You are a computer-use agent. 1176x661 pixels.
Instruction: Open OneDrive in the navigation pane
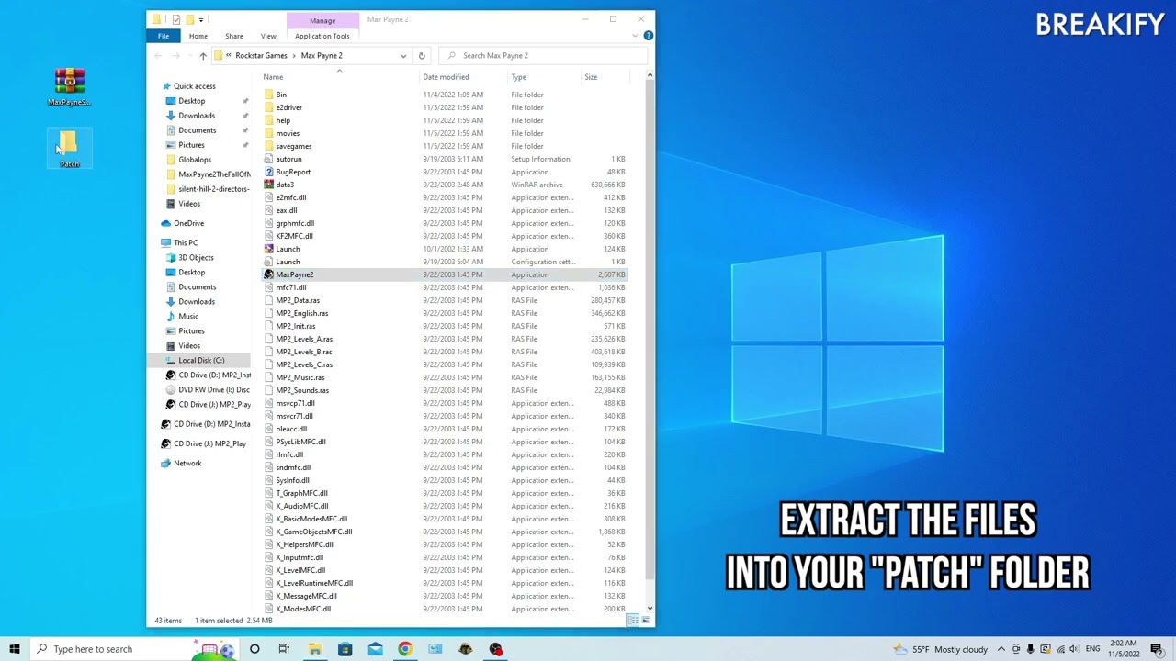(x=189, y=223)
